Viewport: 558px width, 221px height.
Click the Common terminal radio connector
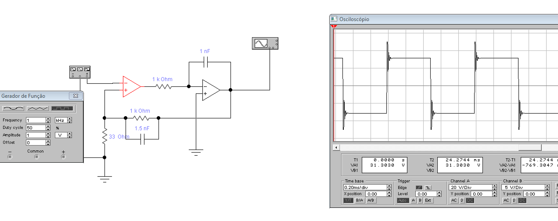click(36, 157)
